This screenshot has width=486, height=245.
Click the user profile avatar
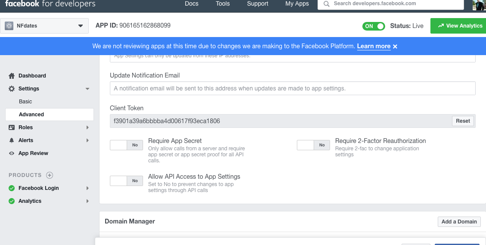click(479, 4)
